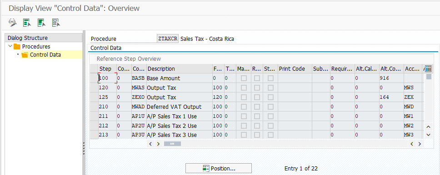The width and height of the screenshot is (440, 175).
Task: Click the Display/Change glasses-pencil icon
Action: 13,22
